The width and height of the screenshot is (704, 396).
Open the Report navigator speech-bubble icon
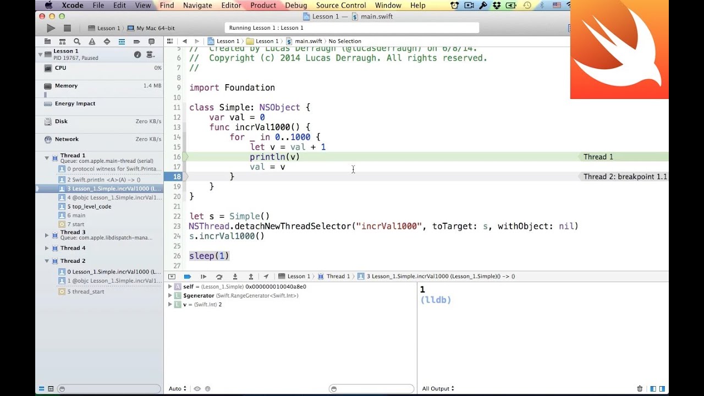[x=151, y=41]
